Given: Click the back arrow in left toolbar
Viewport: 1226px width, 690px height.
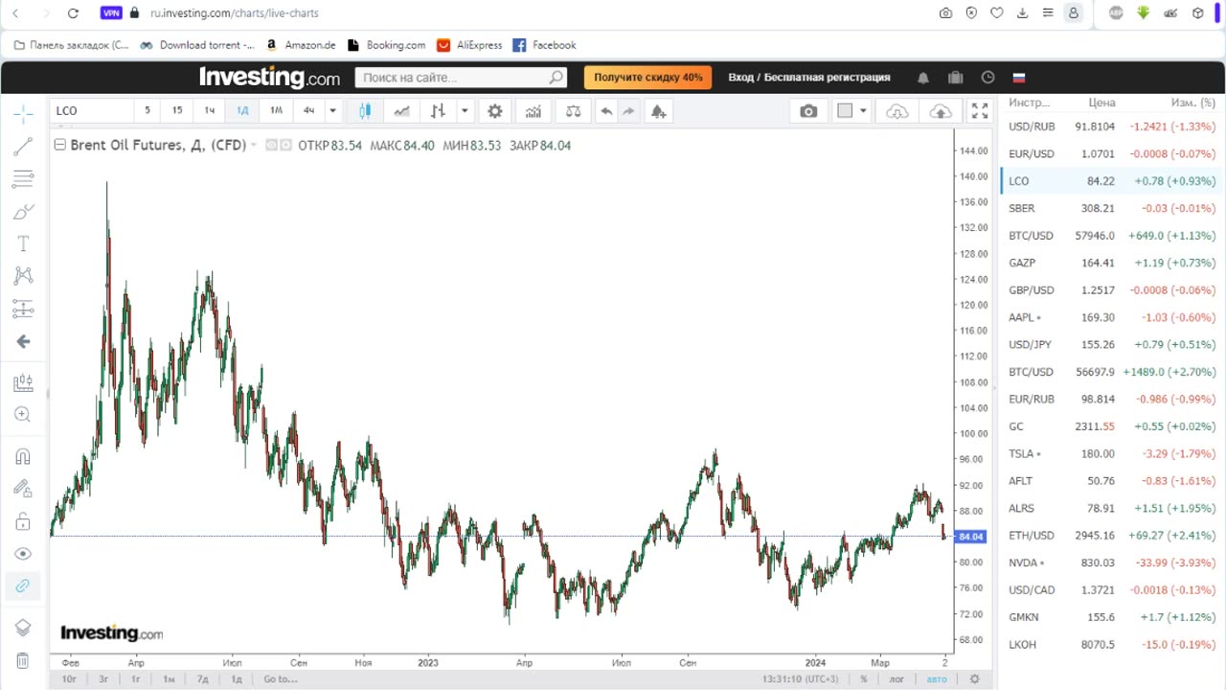Looking at the screenshot, I should tap(23, 341).
